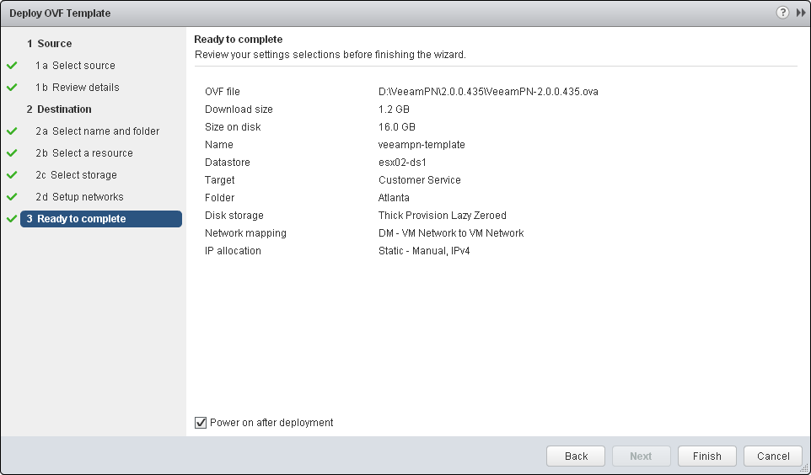
Task: Open step 2a Select name and folder
Action: click(97, 131)
